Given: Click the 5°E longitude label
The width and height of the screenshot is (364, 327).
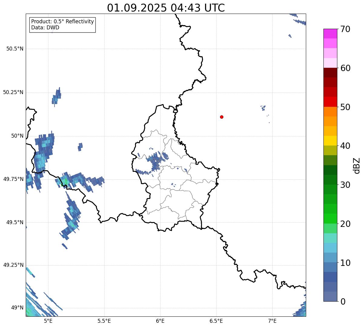Looking at the screenshot, I should [48, 321].
